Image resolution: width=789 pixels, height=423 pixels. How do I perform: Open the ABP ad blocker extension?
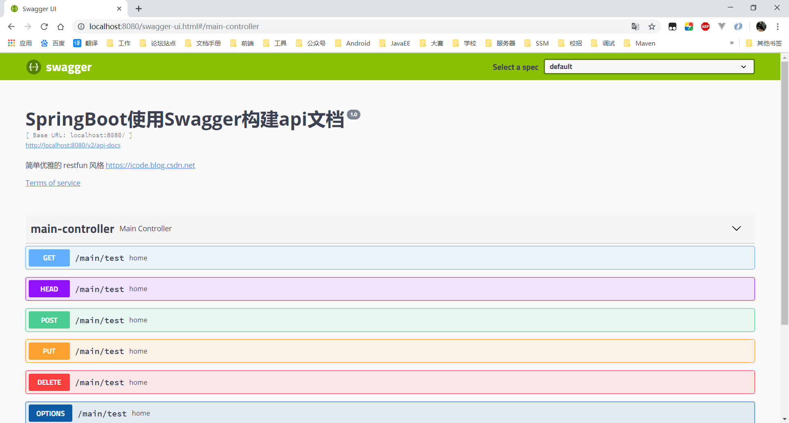[x=705, y=27]
